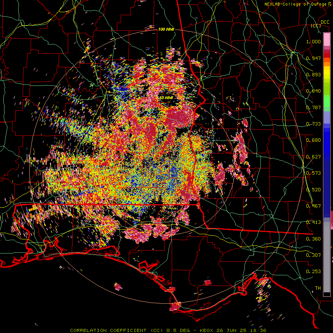333x333 pixels.
Task: Select the 0.893 scale value
Action: pyautogui.click(x=313, y=74)
